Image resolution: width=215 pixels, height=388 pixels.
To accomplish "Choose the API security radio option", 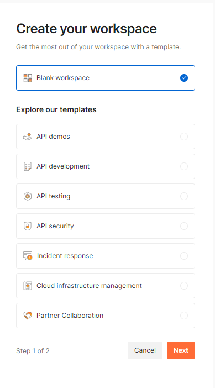I will click(x=184, y=226).
